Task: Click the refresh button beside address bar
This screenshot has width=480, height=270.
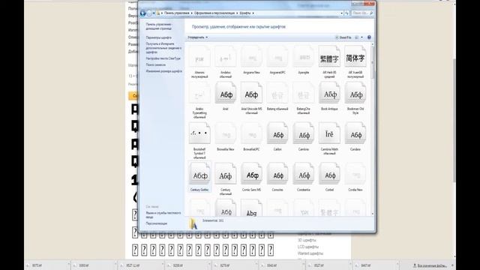Action: tap(346, 13)
